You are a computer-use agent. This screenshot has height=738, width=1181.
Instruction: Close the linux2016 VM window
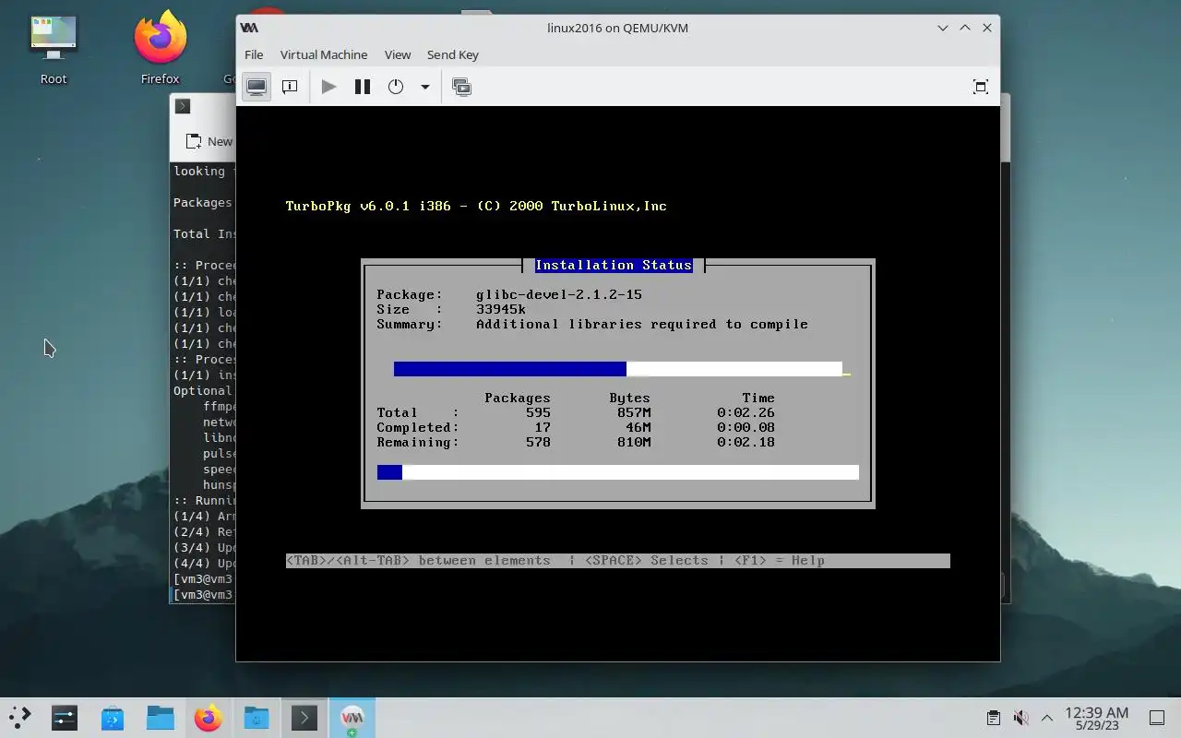pos(987,28)
